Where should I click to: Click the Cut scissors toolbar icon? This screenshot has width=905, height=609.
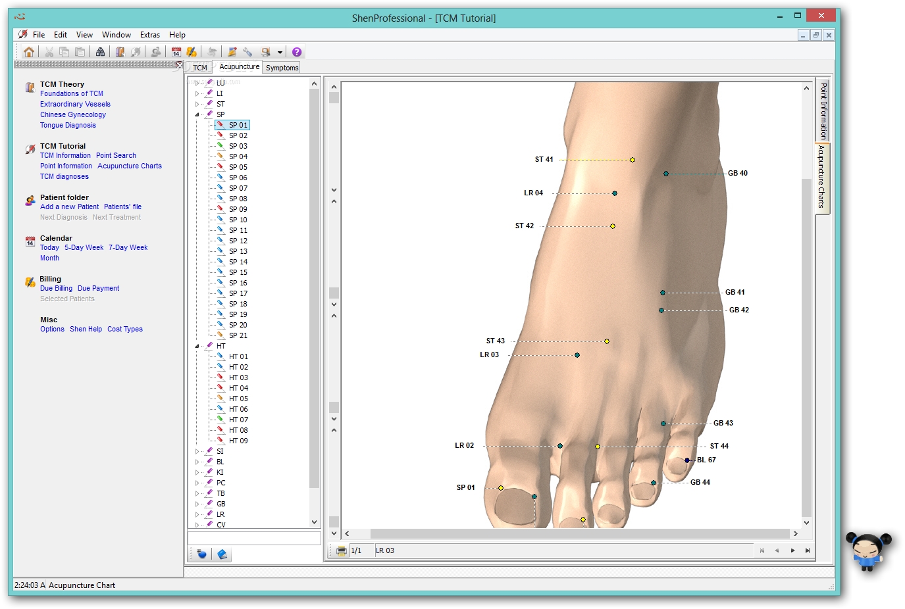(x=49, y=52)
